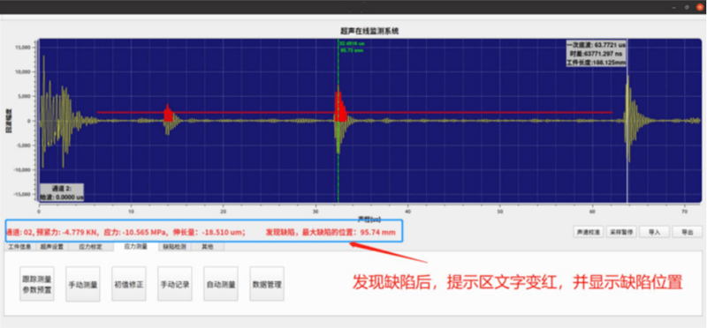The width and height of the screenshot is (707, 328).
Task: Click the 初值修正 button
Action: click(x=129, y=284)
